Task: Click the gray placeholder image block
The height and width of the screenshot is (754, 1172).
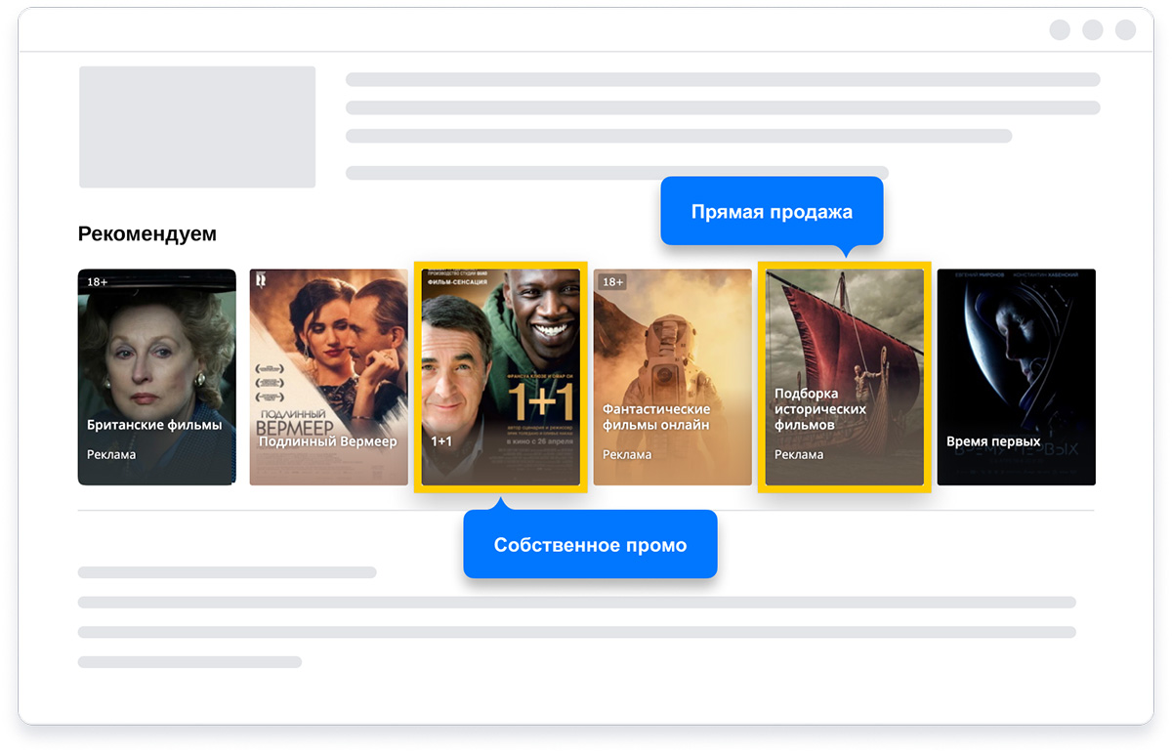Action: pos(197,127)
